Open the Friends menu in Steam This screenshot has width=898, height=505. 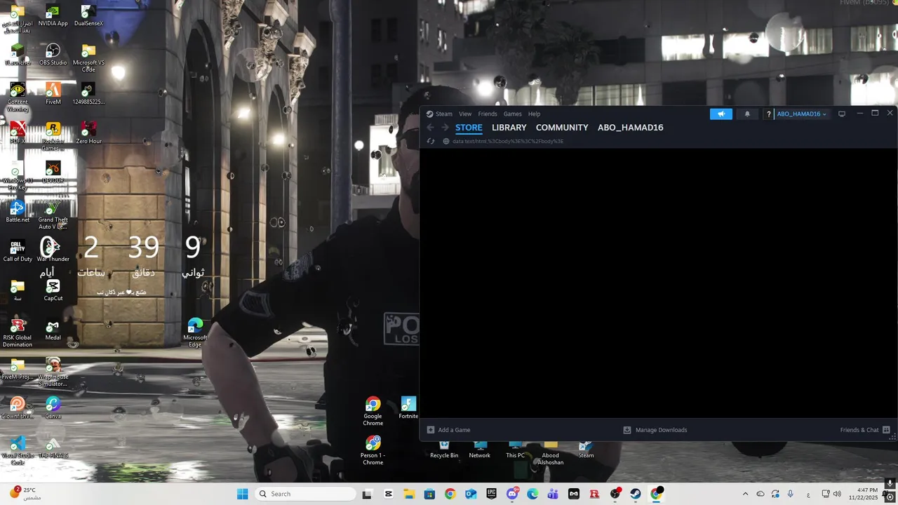pos(488,114)
